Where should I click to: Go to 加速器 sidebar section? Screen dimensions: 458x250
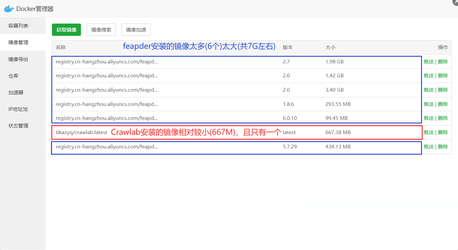tap(16, 92)
